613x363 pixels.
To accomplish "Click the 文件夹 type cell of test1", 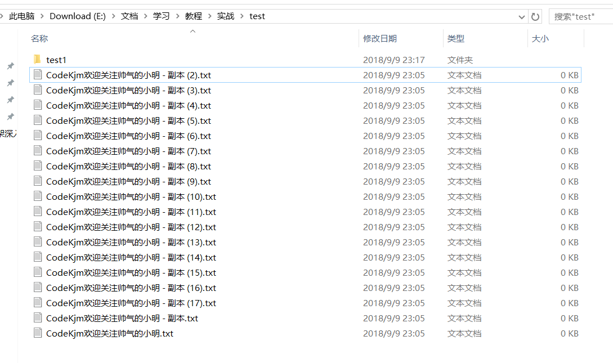I will 460,60.
